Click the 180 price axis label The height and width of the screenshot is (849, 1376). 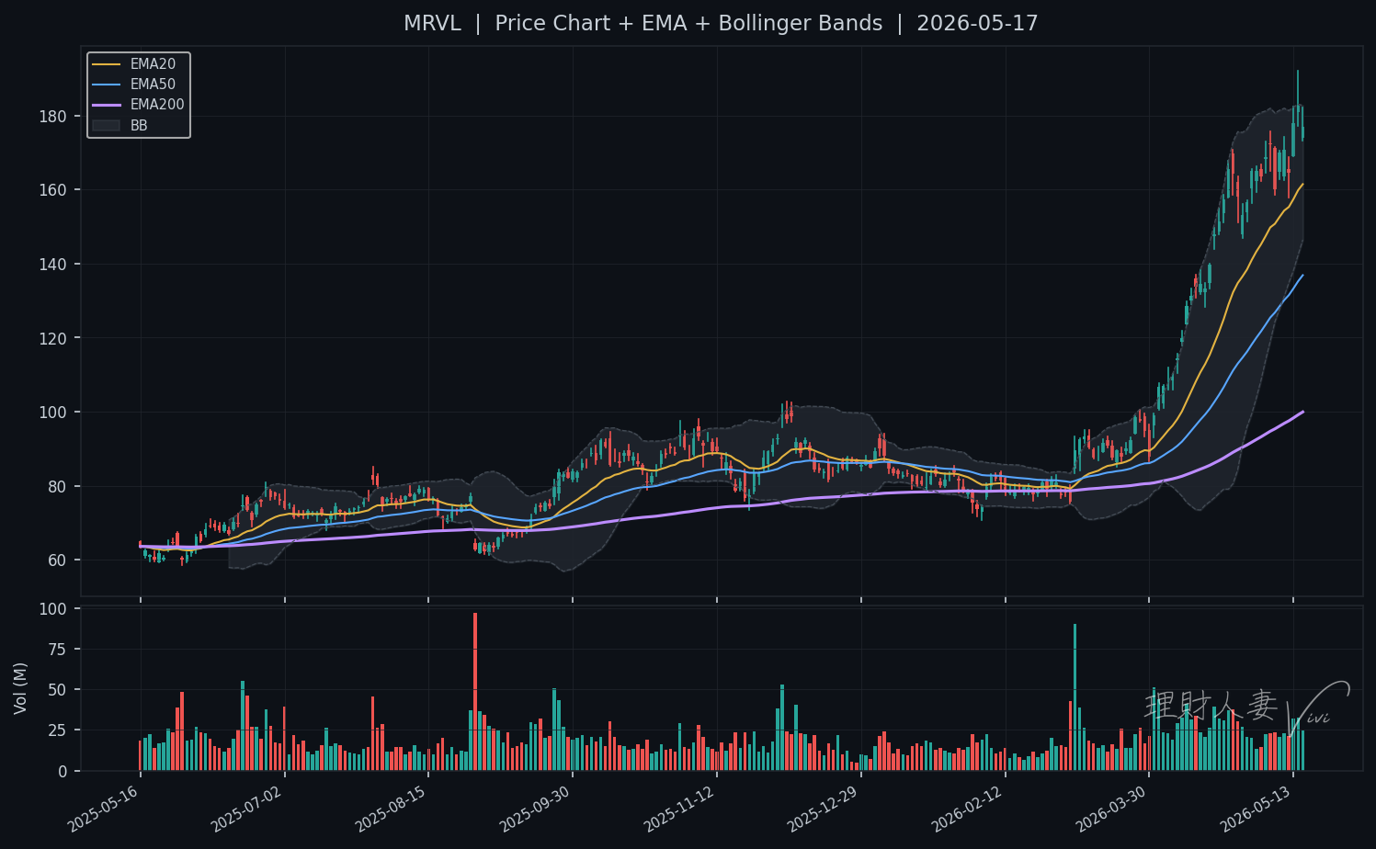(53, 117)
